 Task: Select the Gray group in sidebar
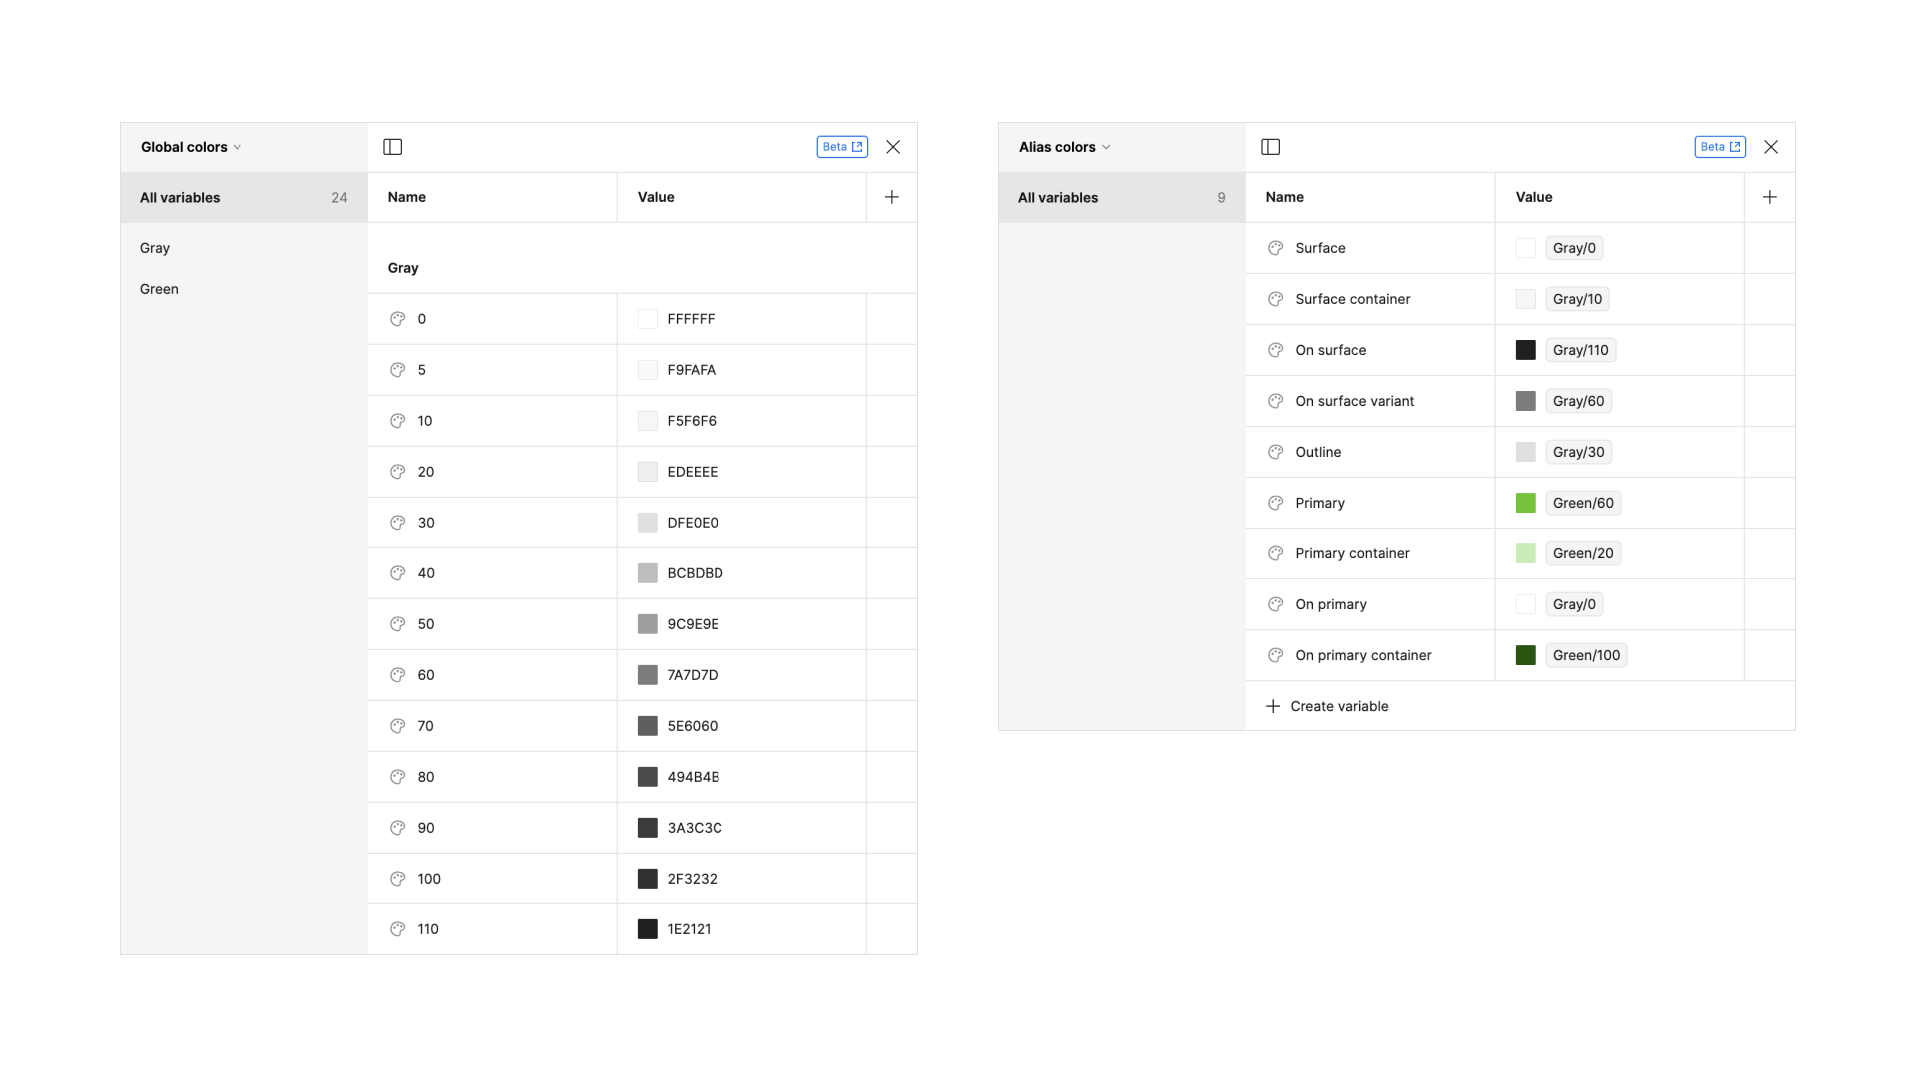click(x=155, y=248)
